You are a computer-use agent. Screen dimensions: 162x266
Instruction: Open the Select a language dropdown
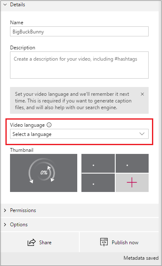(79, 134)
